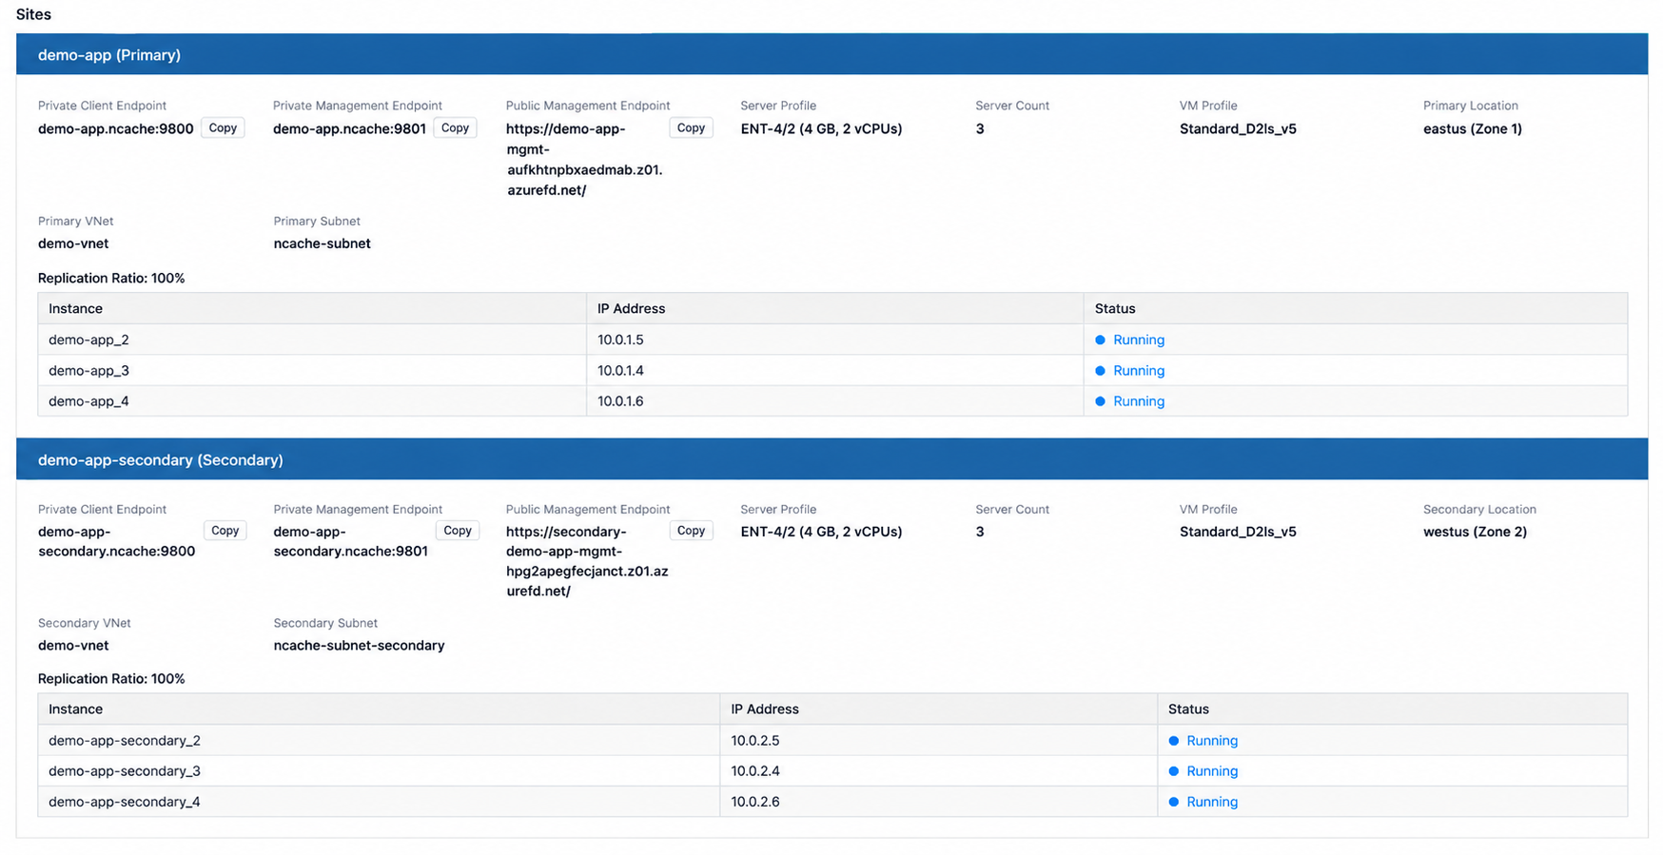
Task: Click the demo-app_2 instance name
Action: [88, 340]
